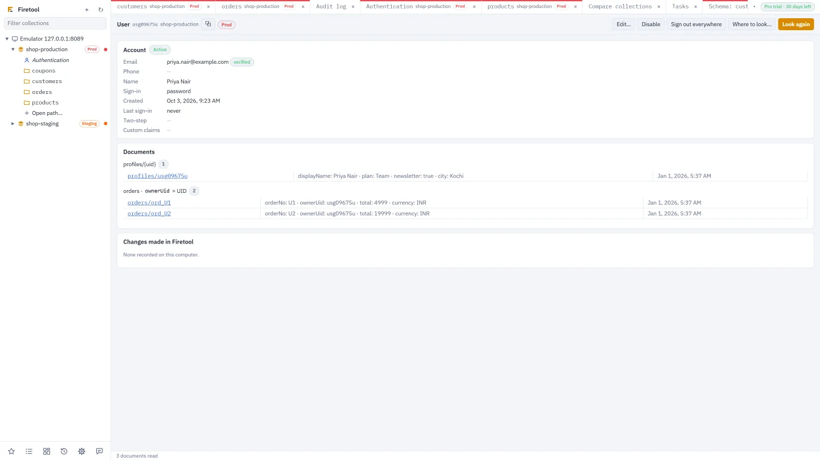Focus the Filter collections input
The height and width of the screenshot is (461, 820).
pos(55,23)
